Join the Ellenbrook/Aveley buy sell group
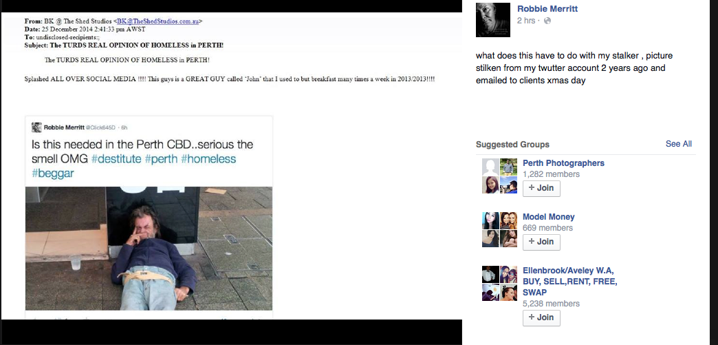Viewport: 718px width, 345px height. tap(541, 317)
